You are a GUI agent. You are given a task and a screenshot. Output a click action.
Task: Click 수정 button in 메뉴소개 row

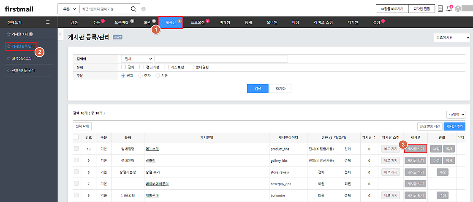(x=436, y=149)
